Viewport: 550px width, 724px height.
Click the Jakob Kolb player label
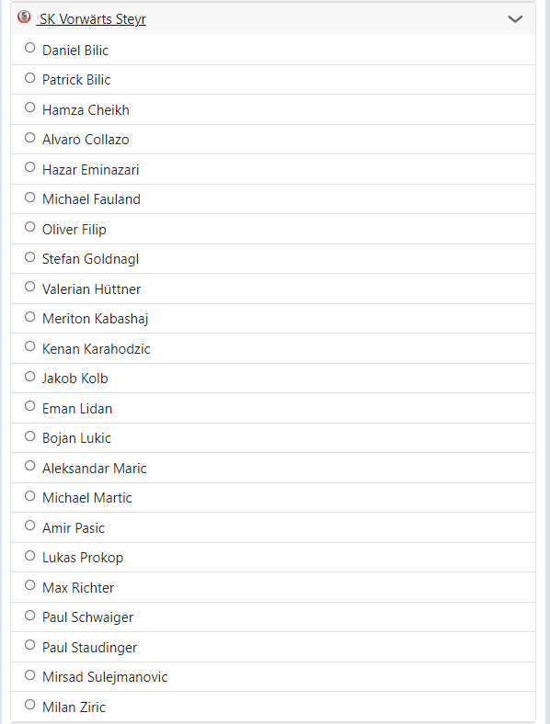tap(74, 379)
